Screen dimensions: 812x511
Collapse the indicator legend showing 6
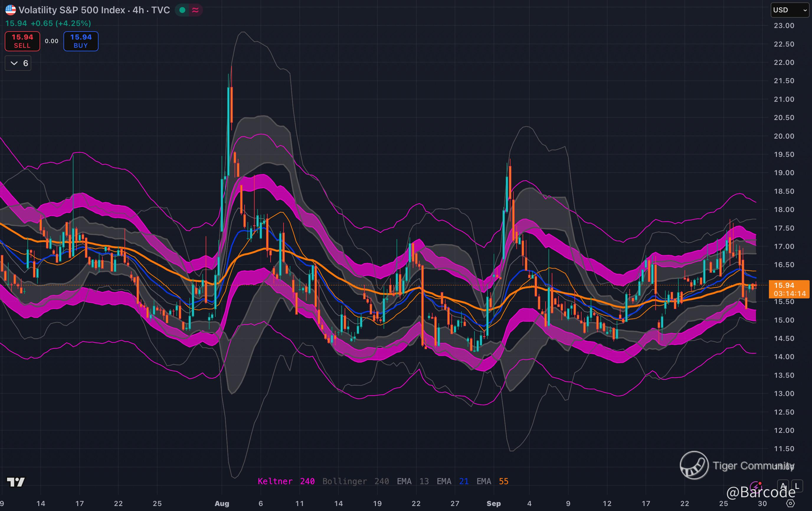18,63
